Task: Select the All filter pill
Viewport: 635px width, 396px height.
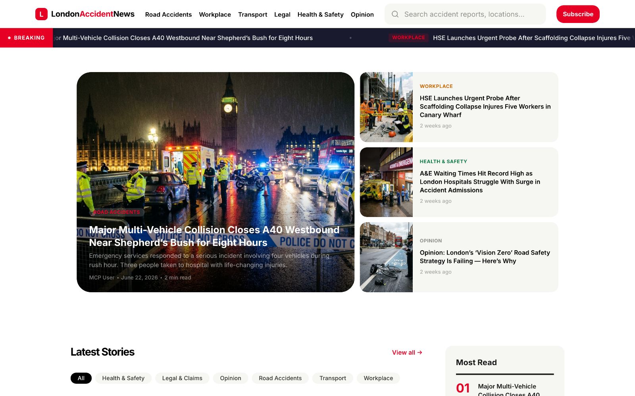Action: (81, 378)
